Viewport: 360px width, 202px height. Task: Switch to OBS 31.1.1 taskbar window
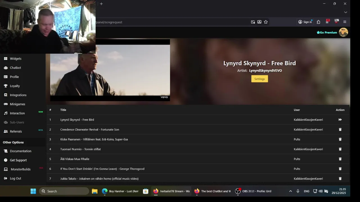tap(253, 191)
